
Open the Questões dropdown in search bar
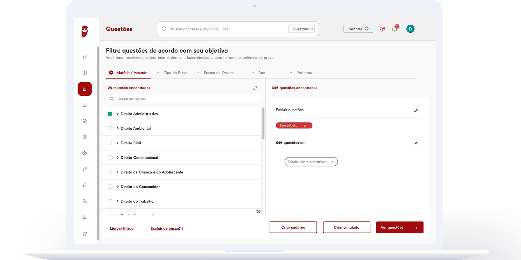pos(301,29)
